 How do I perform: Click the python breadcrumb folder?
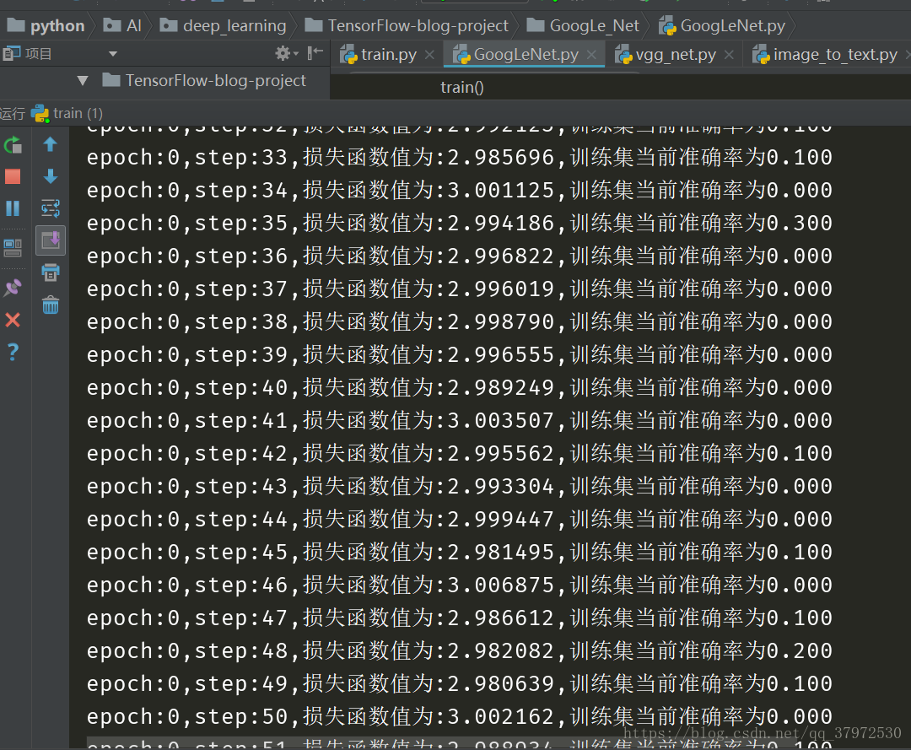point(46,25)
